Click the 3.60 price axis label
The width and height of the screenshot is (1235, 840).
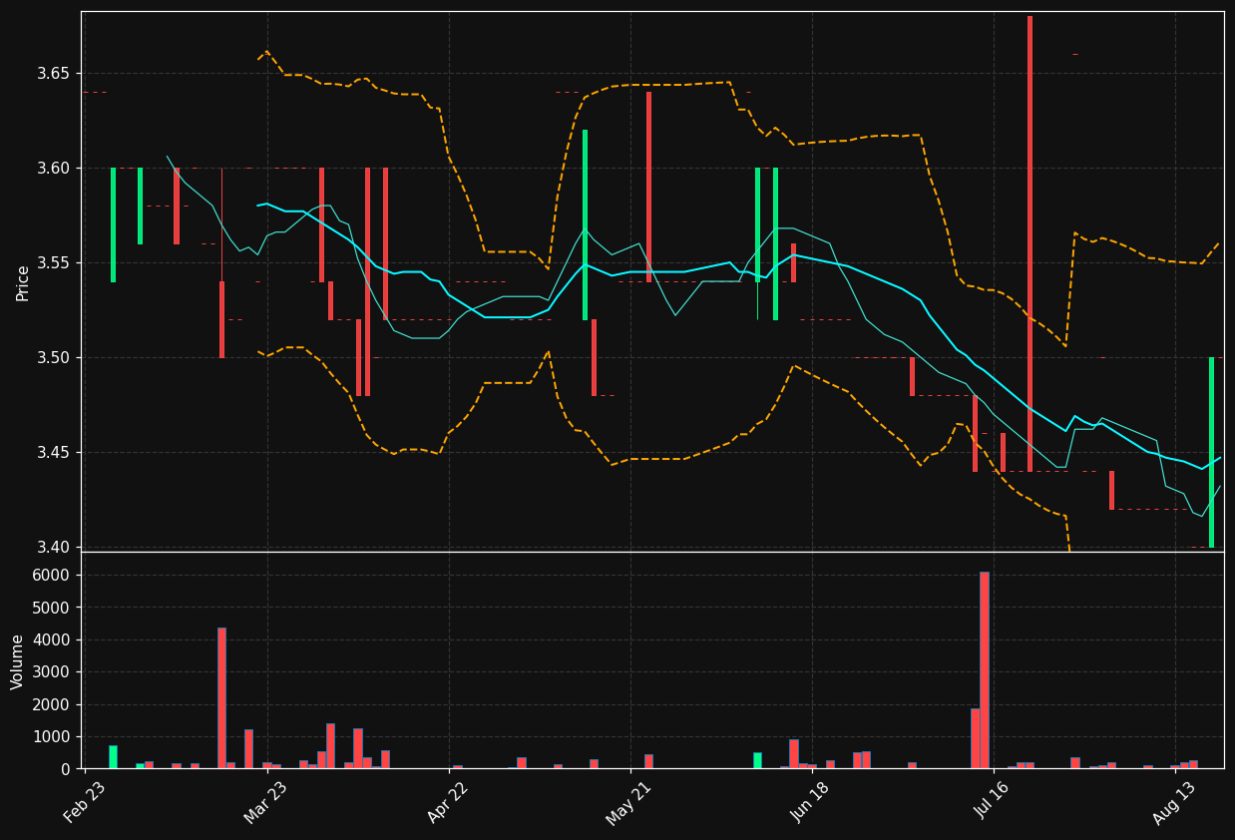(56, 169)
